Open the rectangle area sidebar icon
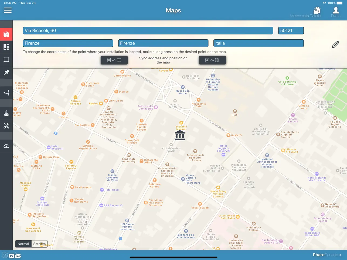The width and height of the screenshot is (347, 260). (x=6, y=60)
